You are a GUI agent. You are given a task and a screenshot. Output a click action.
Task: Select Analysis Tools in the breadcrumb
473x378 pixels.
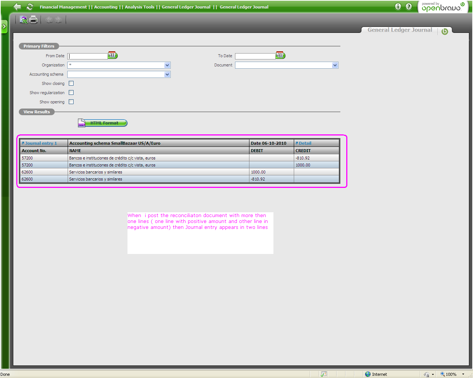tap(140, 7)
